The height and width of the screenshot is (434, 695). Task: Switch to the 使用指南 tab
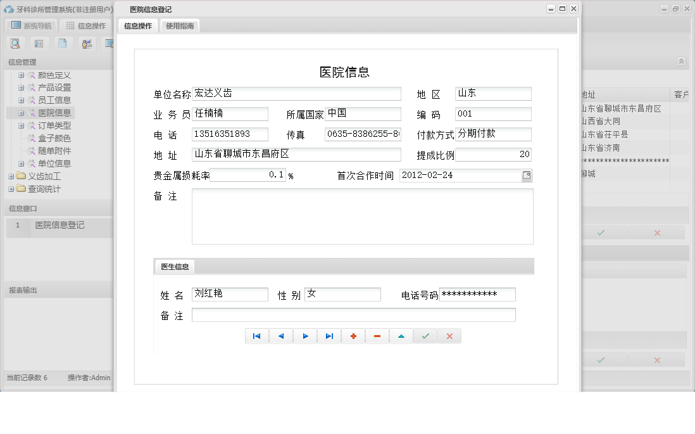click(180, 26)
